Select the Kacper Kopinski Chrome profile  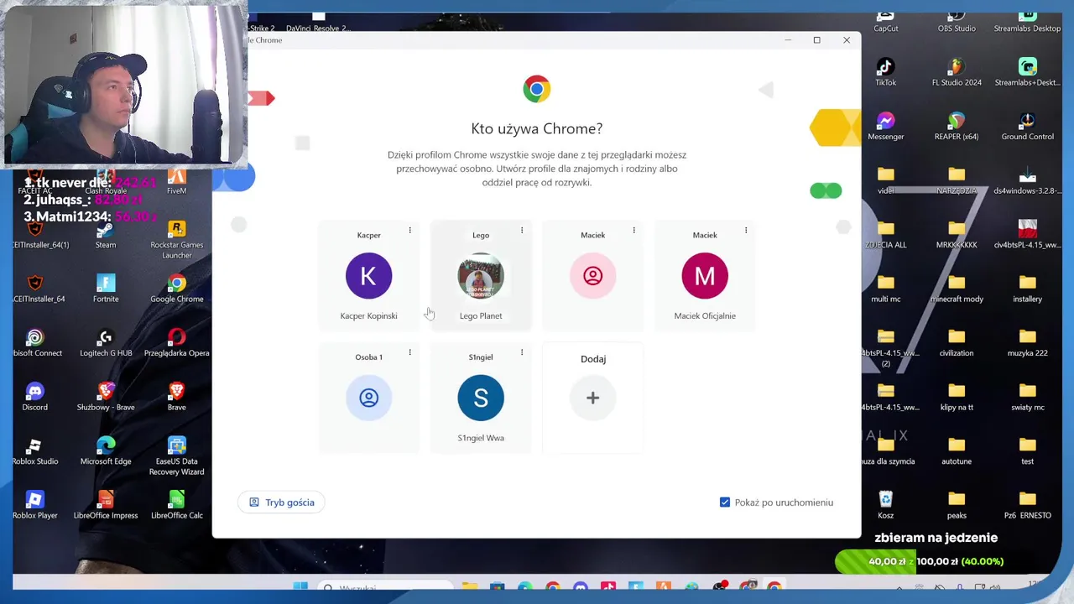tap(368, 276)
